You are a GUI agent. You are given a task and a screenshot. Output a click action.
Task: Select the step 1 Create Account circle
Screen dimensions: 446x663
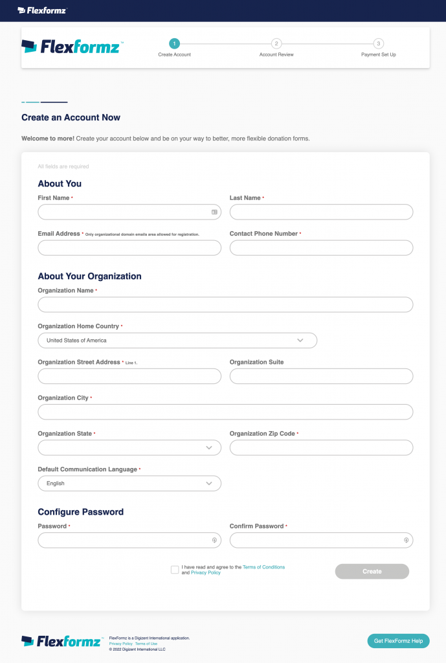pyautogui.click(x=173, y=44)
